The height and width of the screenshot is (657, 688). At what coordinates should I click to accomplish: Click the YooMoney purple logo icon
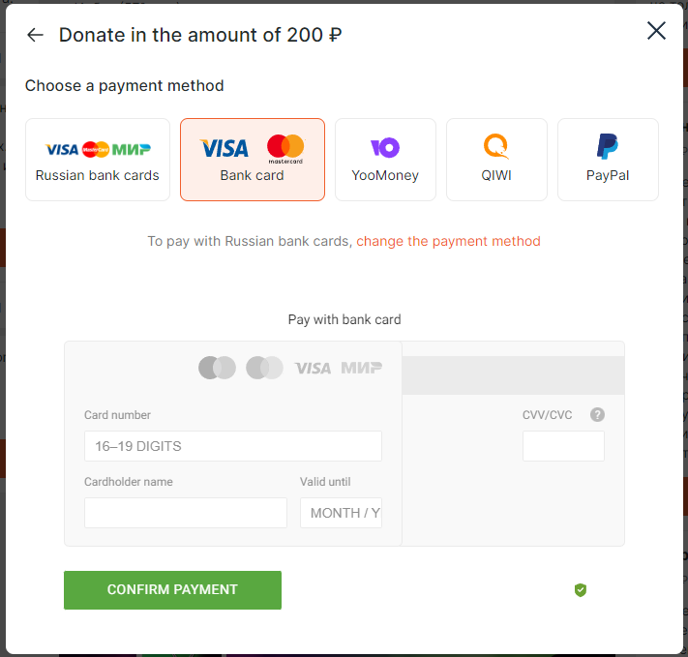click(x=385, y=147)
